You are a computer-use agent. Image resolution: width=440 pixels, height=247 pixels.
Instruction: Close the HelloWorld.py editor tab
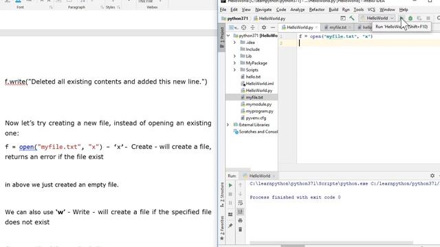point(316,27)
